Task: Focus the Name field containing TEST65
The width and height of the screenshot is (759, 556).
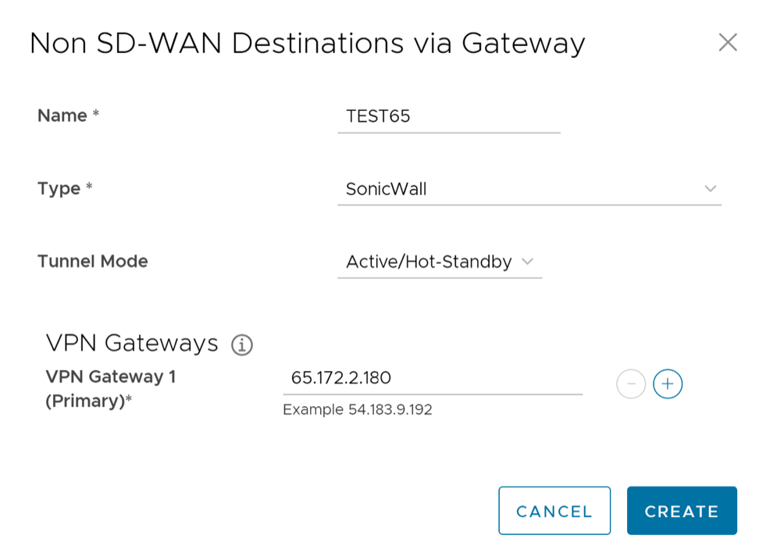Action: (x=448, y=117)
